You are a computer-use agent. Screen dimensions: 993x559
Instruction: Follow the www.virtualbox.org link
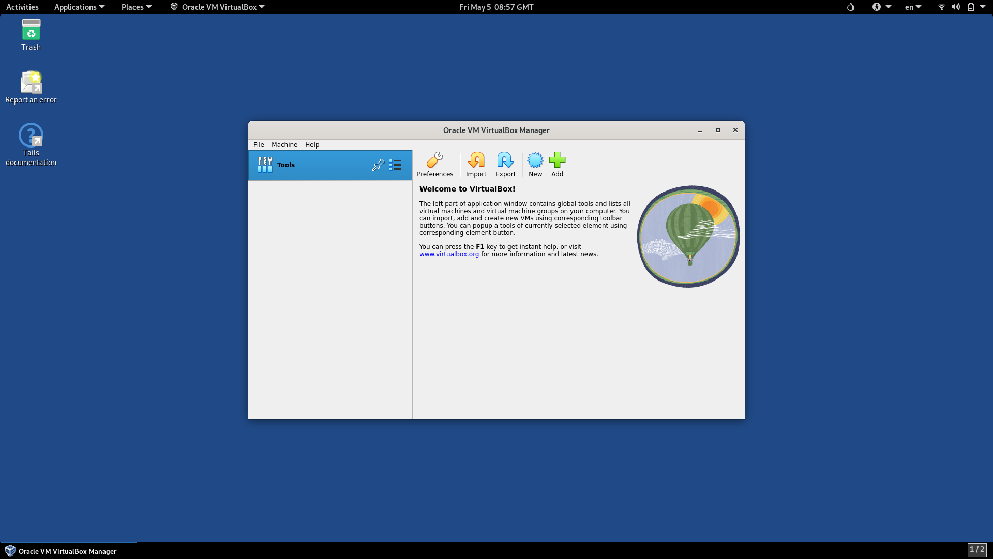click(x=449, y=254)
